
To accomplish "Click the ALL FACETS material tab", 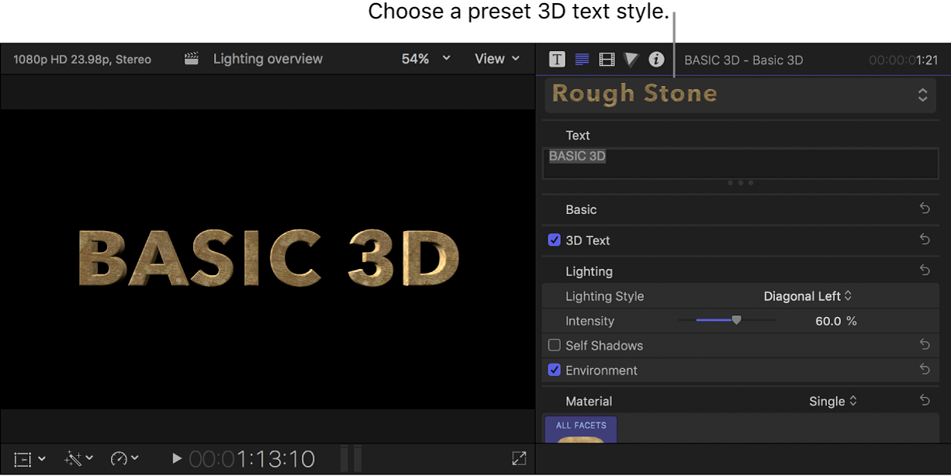I will coord(580,426).
